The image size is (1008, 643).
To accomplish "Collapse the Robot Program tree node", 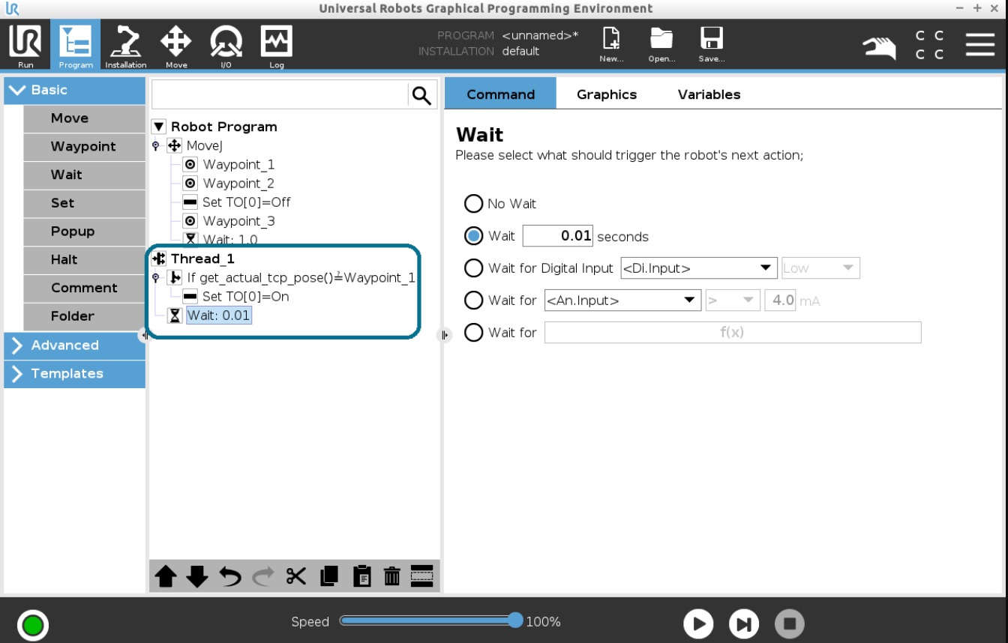I will click(159, 127).
